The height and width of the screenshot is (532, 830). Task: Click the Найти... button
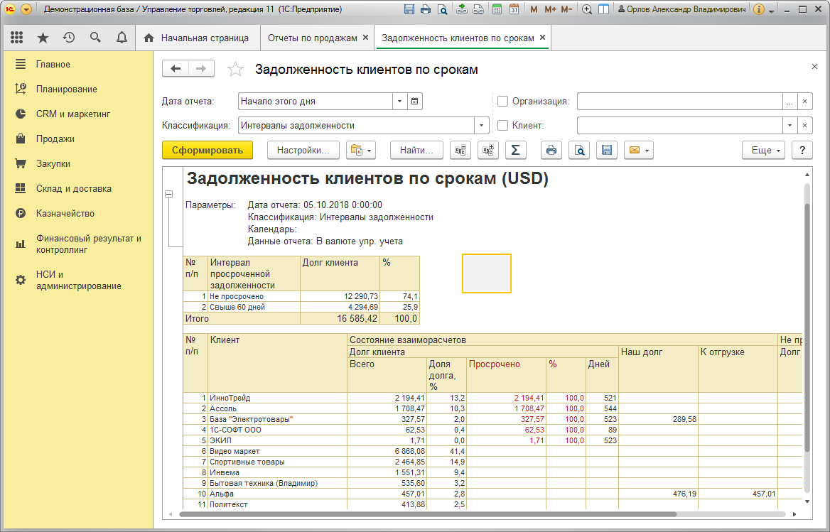pos(416,150)
